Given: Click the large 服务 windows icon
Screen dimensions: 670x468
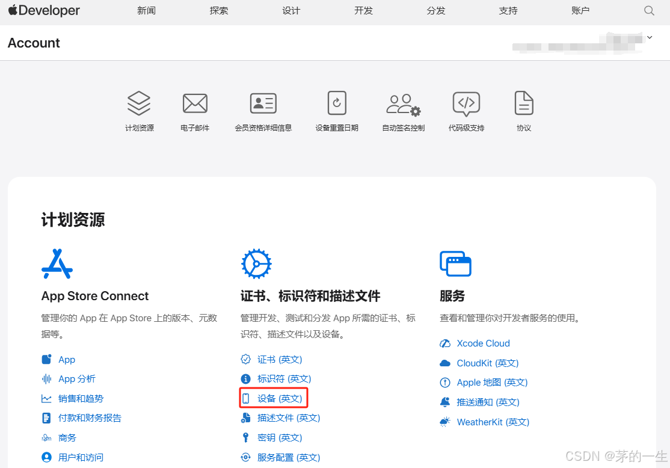Looking at the screenshot, I should [x=455, y=263].
